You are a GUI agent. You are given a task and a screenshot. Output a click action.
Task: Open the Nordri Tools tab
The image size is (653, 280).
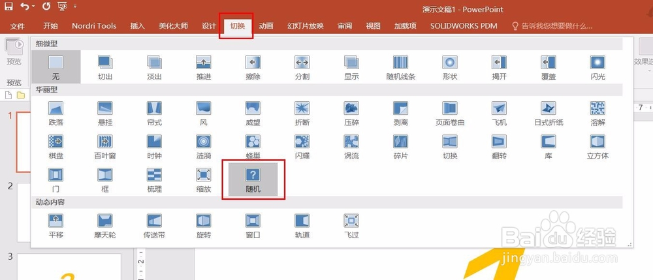(94, 26)
